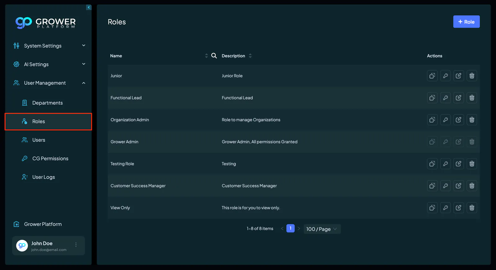Screen dimensions: 496x270
Task: Edit the Customer Success Manager role
Action: [458, 186]
